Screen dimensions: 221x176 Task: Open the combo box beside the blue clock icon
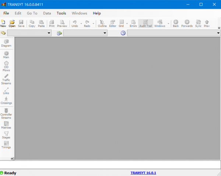coord(174,33)
